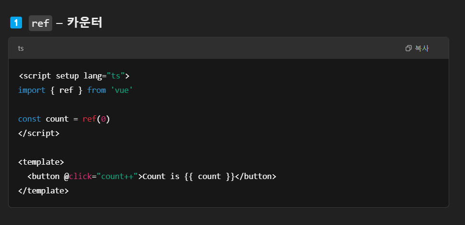Click the import keyword
Screen dimensions: 465x225
click(32, 90)
